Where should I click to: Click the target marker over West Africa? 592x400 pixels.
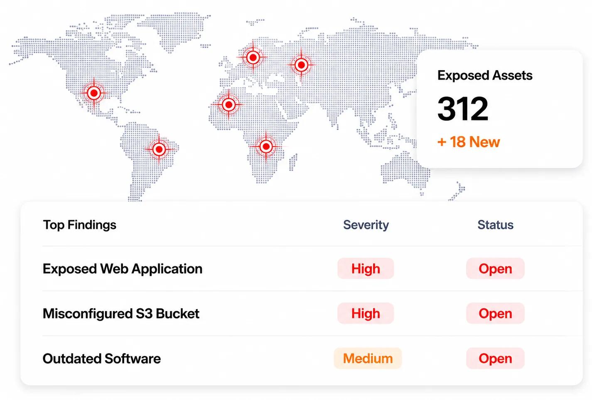(x=228, y=105)
